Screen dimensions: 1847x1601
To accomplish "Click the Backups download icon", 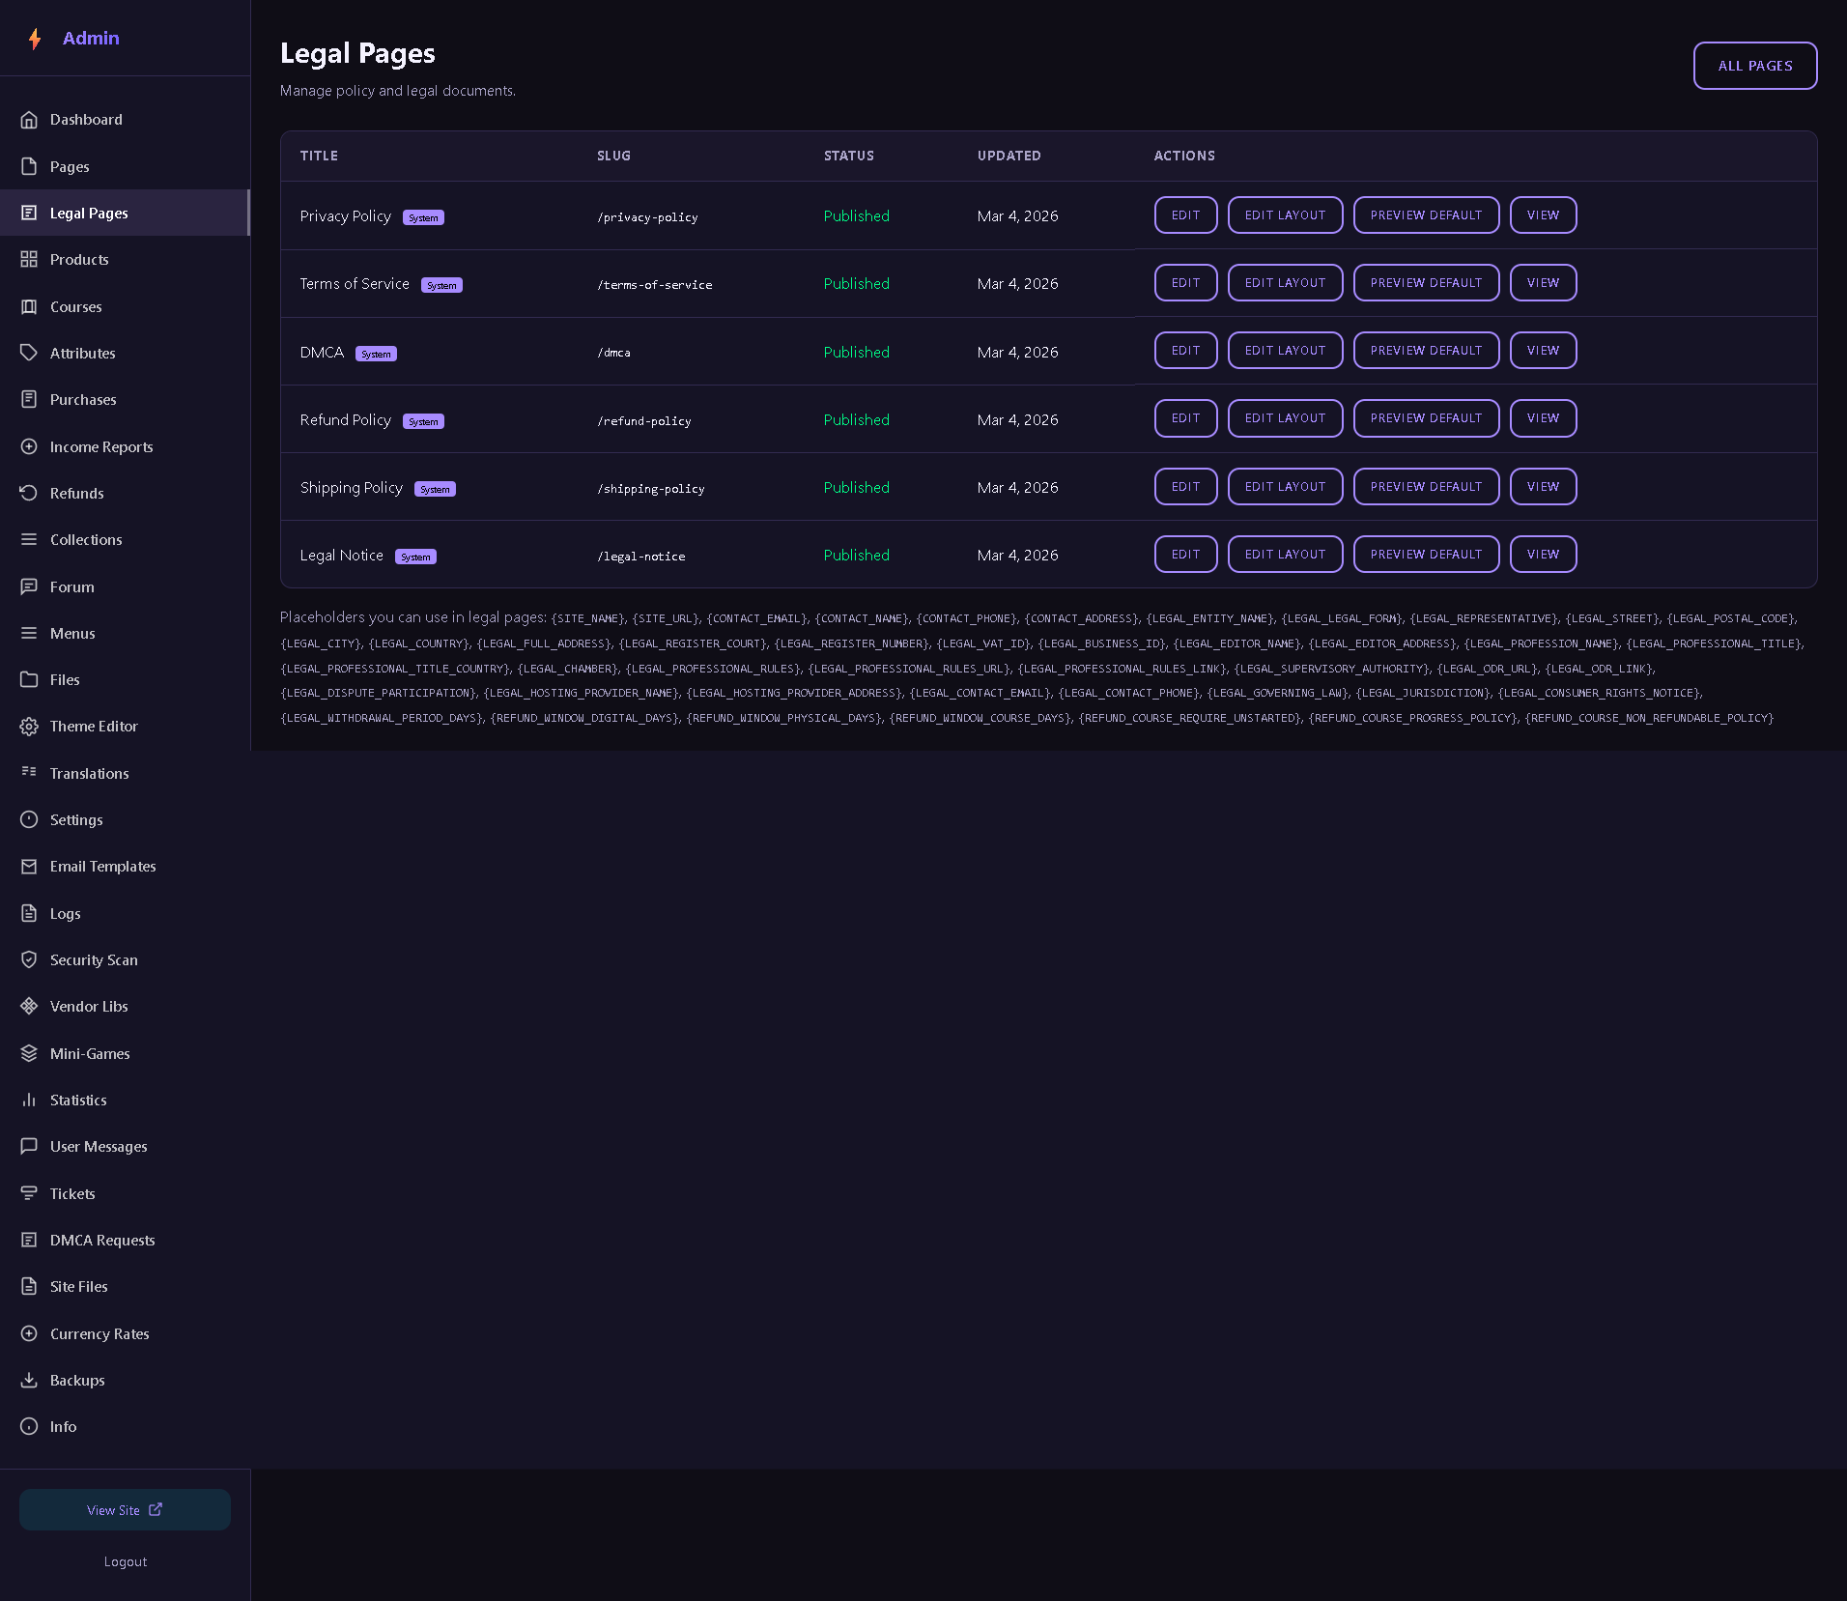I will click(29, 1380).
